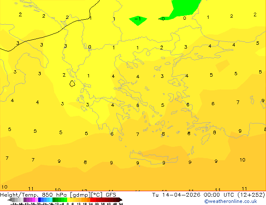Click the dark blue legend swatch
The height and width of the screenshot is (205, 266).
pyautogui.click(x=39, y=200)
